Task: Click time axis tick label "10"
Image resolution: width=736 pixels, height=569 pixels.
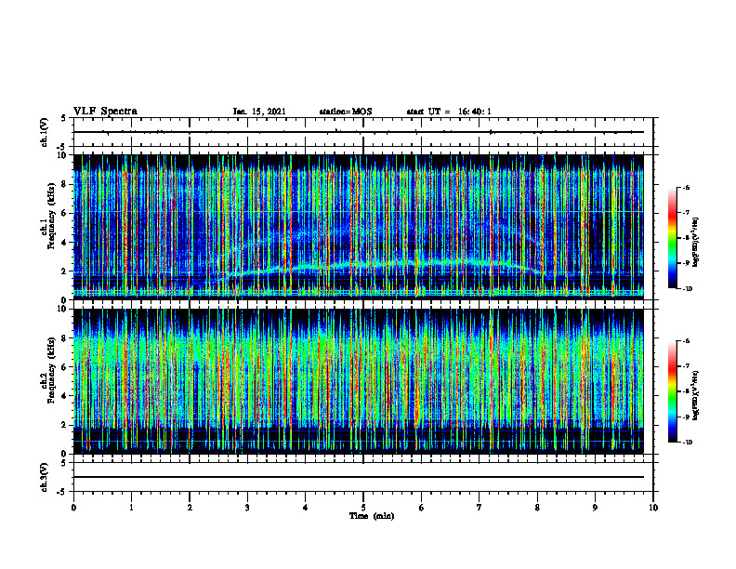Action: [x=653, y=508]
